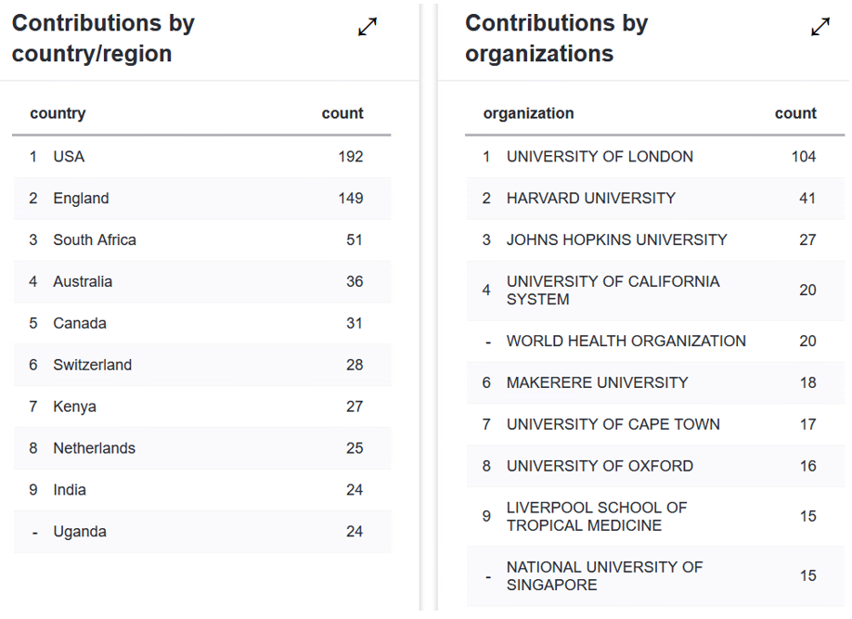Select the USA row
The width and height of the screenshot is (852, 619).
[x=69, y=157]
